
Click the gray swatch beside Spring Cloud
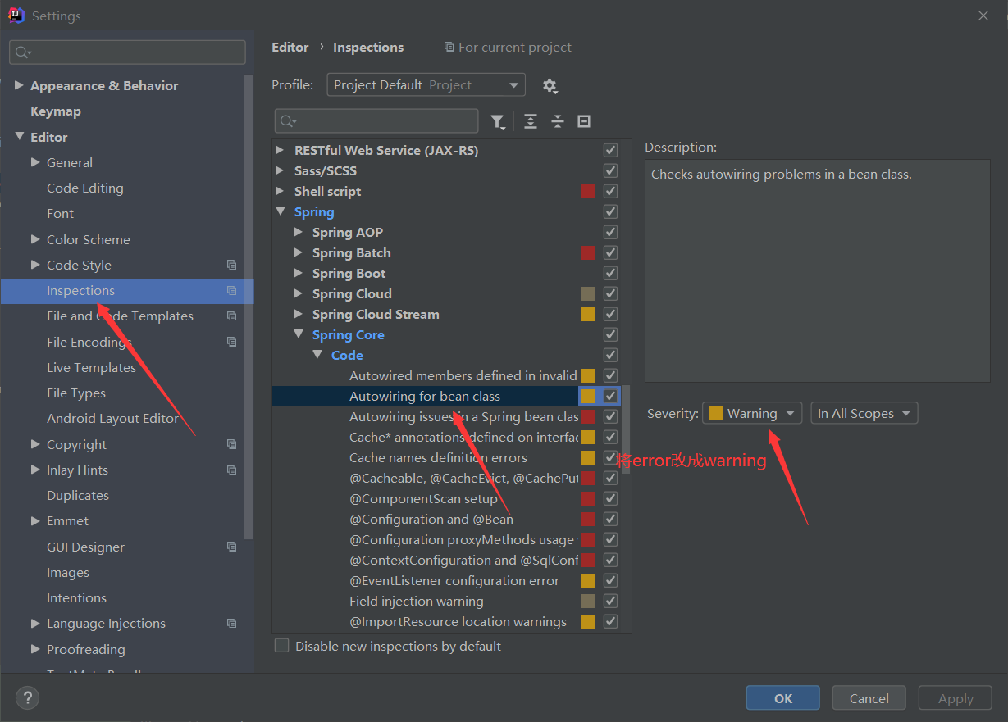point(588,293)
